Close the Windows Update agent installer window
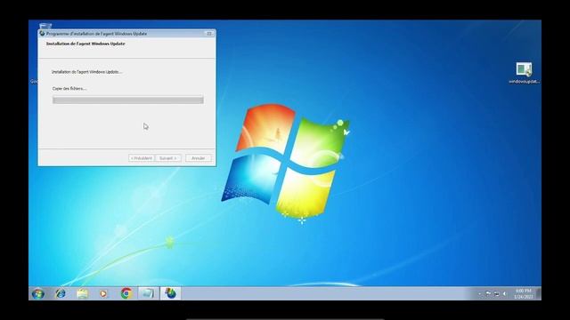This screenshot has height=320, width=570. coord(209,34)
